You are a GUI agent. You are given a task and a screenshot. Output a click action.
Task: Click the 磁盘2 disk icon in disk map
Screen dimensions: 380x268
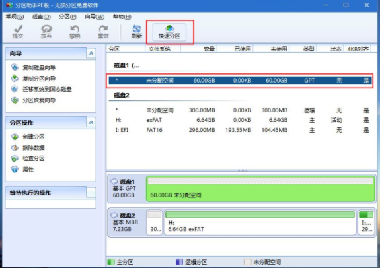[x=114, y=215]
